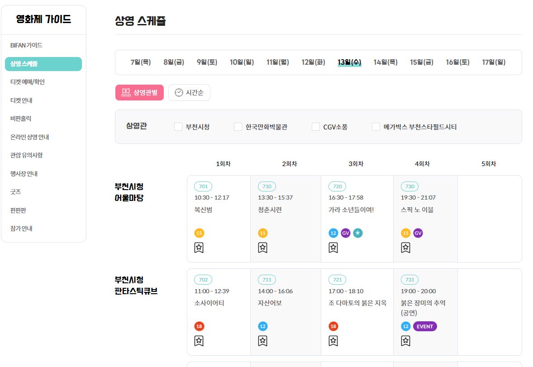Select the 7일(목) date tab
The image size is (533, 367).
coord(140,62)
